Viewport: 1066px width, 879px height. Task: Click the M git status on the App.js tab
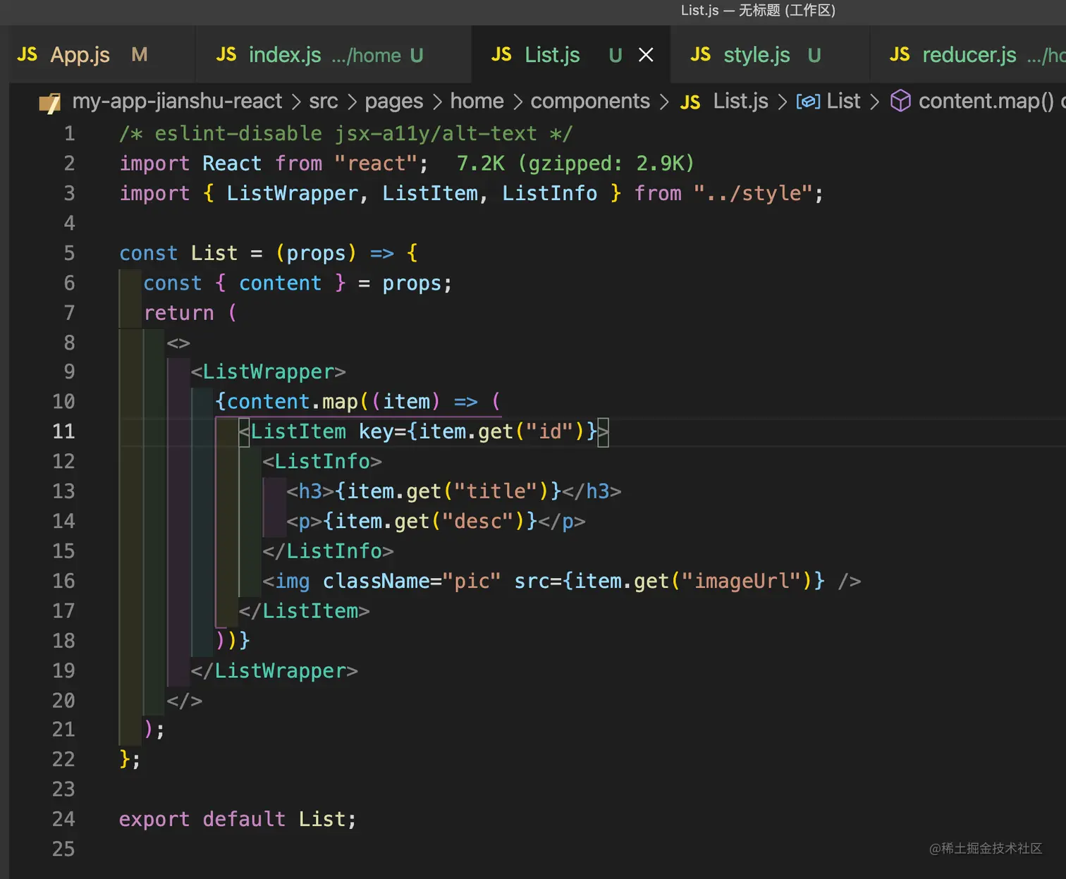(x=140, y=55)
